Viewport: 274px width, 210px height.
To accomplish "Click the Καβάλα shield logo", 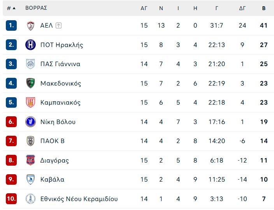I will (x=31, y=179).
